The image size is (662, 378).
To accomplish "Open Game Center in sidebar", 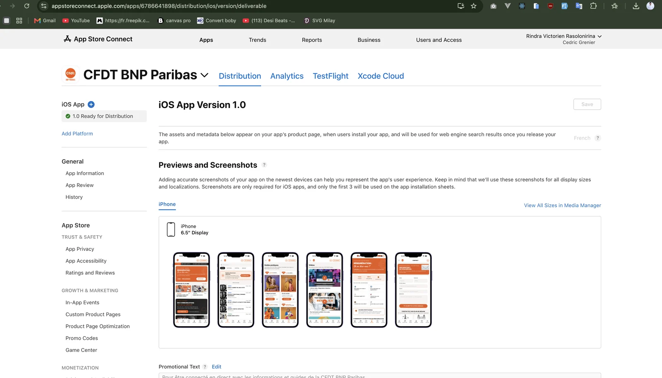I will (82, 350).
